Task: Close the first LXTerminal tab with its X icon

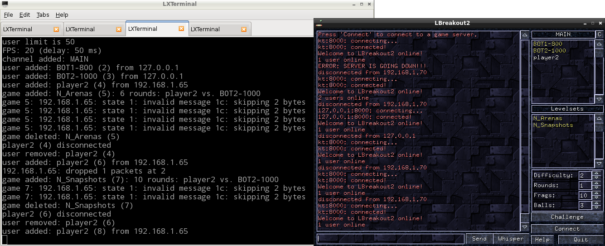Action: click(x=56, y=29)
